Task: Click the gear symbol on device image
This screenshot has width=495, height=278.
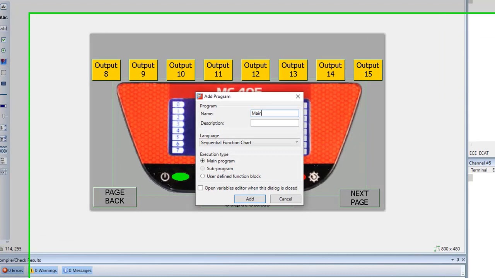Action: point(314,177)
